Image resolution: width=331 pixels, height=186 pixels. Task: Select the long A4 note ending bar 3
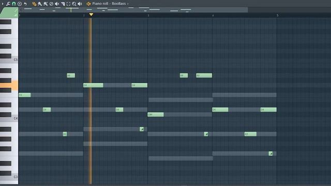point(204,75)
